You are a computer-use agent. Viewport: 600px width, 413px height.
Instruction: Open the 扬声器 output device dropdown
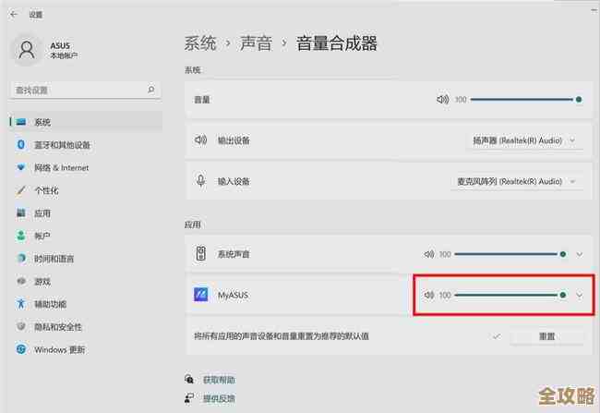pyautogui.click(x=524, y=140)
